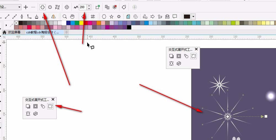Screen dimensions: 276x140
Task: Click the ruler origin corner box
Action: point(4,37)
